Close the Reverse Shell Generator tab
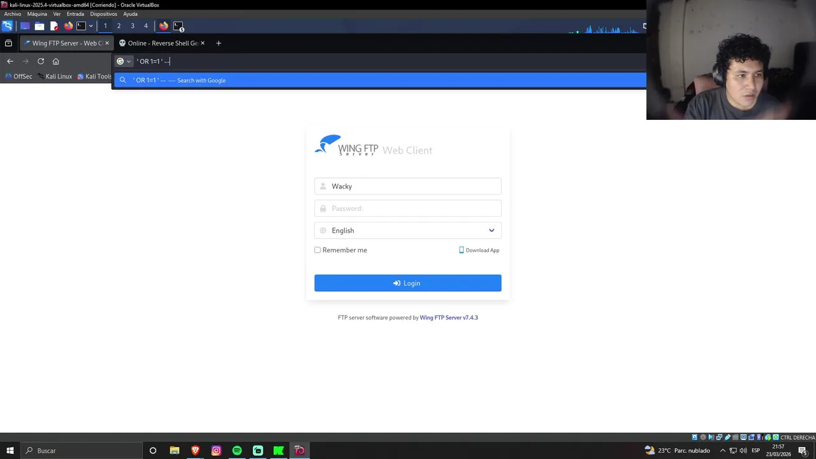The image size is (816, 459). tap(203, 43)
